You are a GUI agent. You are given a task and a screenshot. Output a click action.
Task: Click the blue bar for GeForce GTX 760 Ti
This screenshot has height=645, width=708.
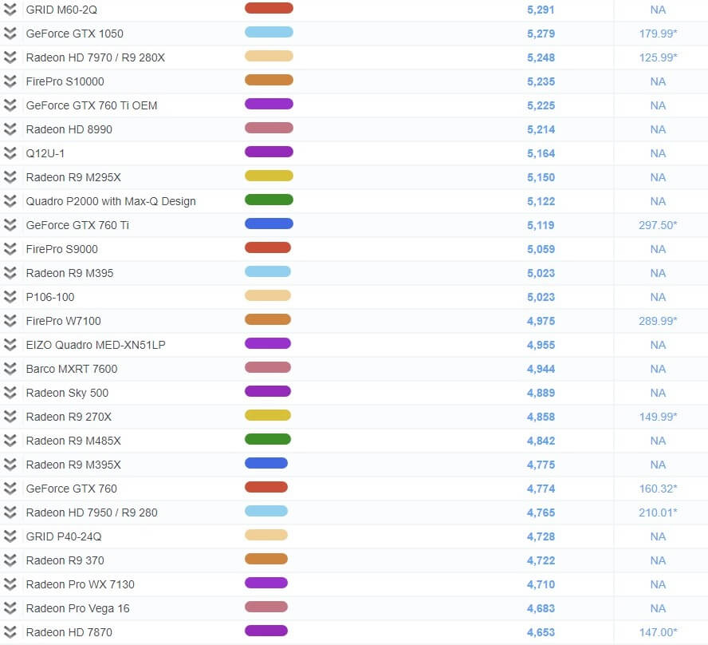click(269, 224)
